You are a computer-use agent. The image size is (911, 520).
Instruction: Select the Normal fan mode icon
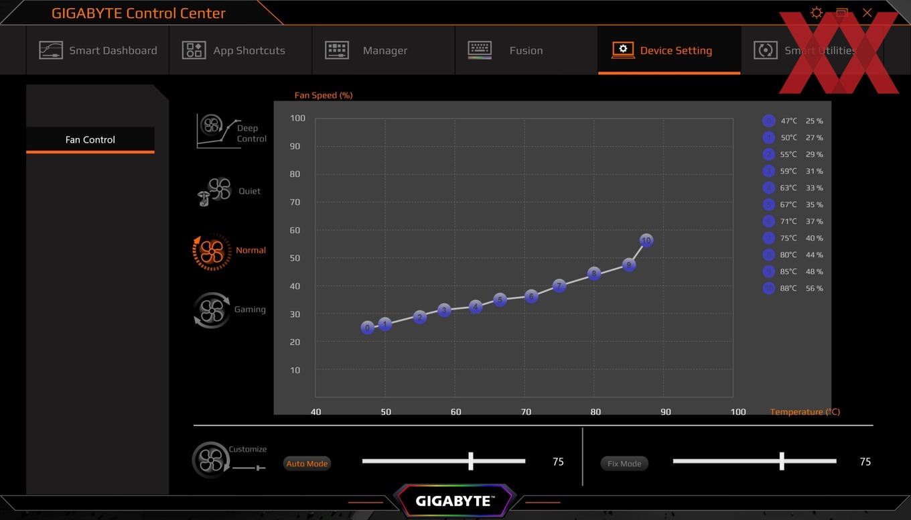point(212,251)
